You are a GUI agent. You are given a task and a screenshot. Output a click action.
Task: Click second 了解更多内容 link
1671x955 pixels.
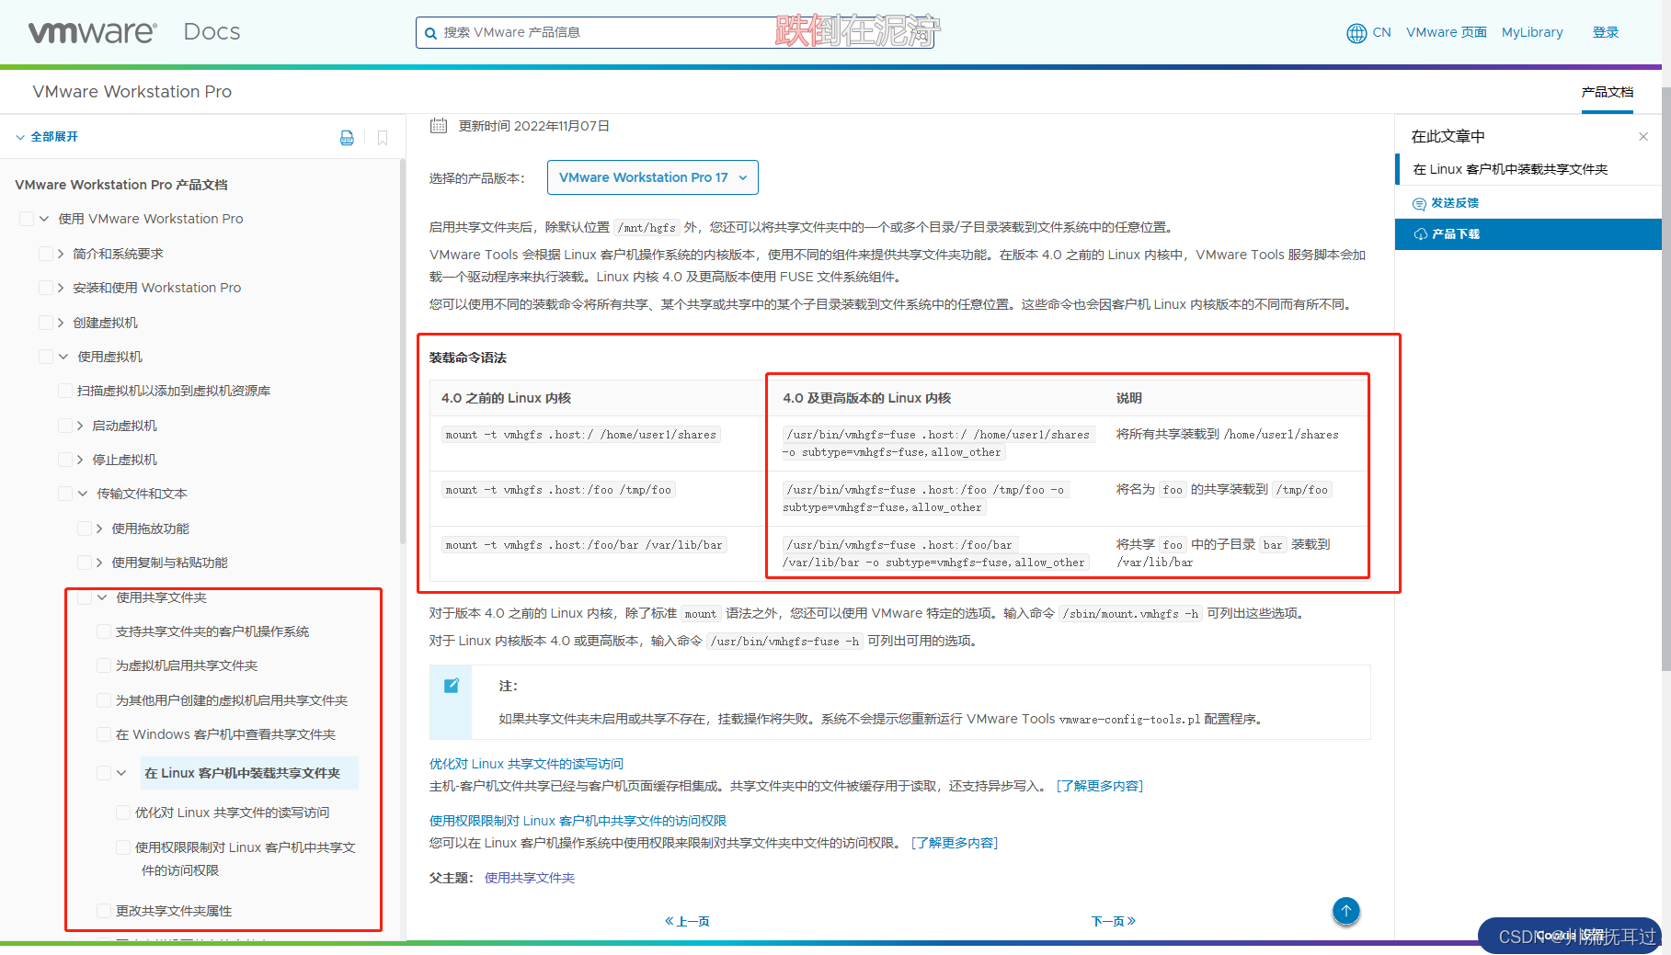955,843
